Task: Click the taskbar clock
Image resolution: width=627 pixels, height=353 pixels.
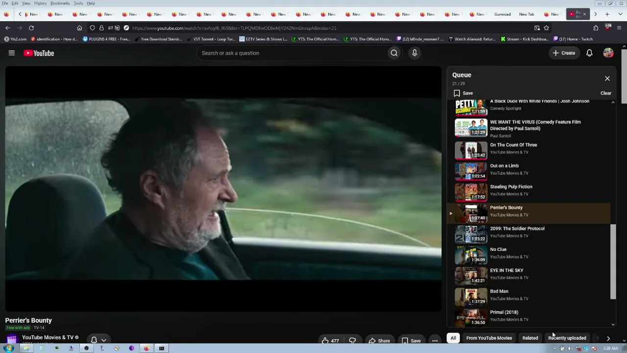Action: click(x=610, y=349)
